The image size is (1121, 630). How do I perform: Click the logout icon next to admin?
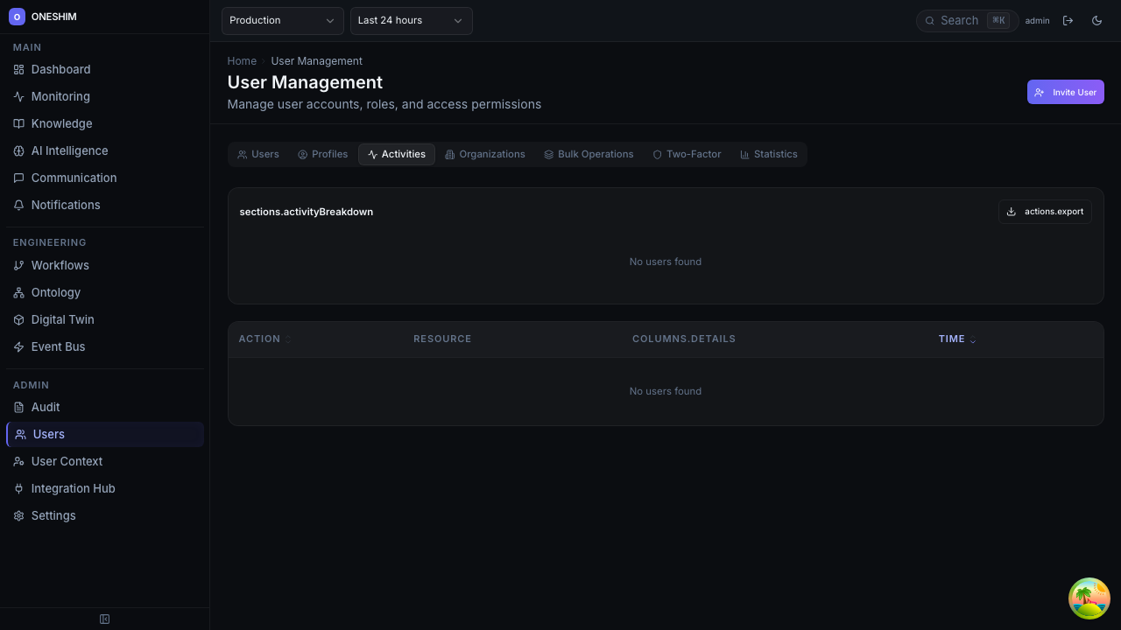(1068, 20)
